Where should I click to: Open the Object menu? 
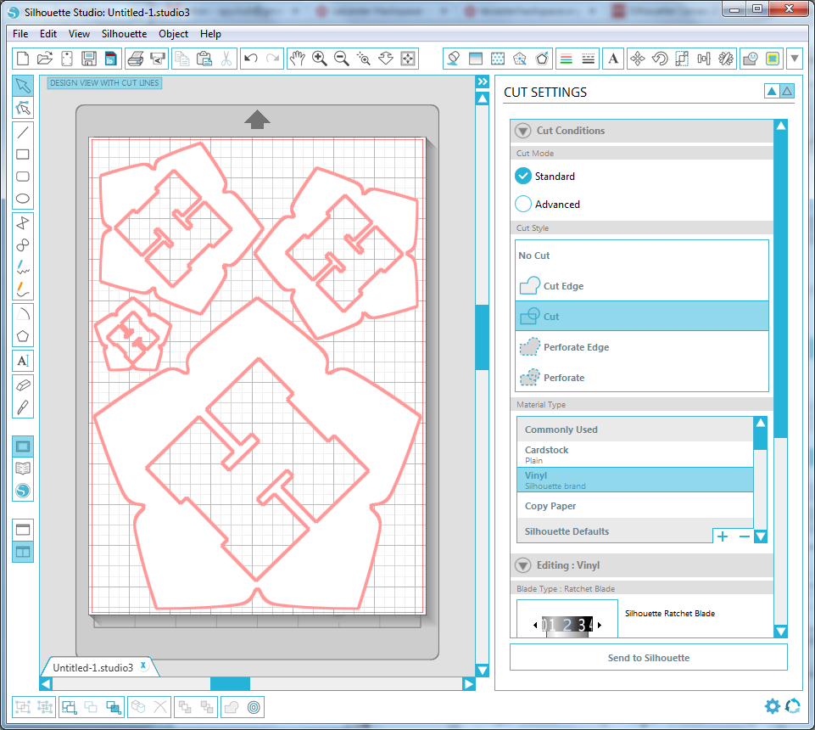[x=174, y=34]
